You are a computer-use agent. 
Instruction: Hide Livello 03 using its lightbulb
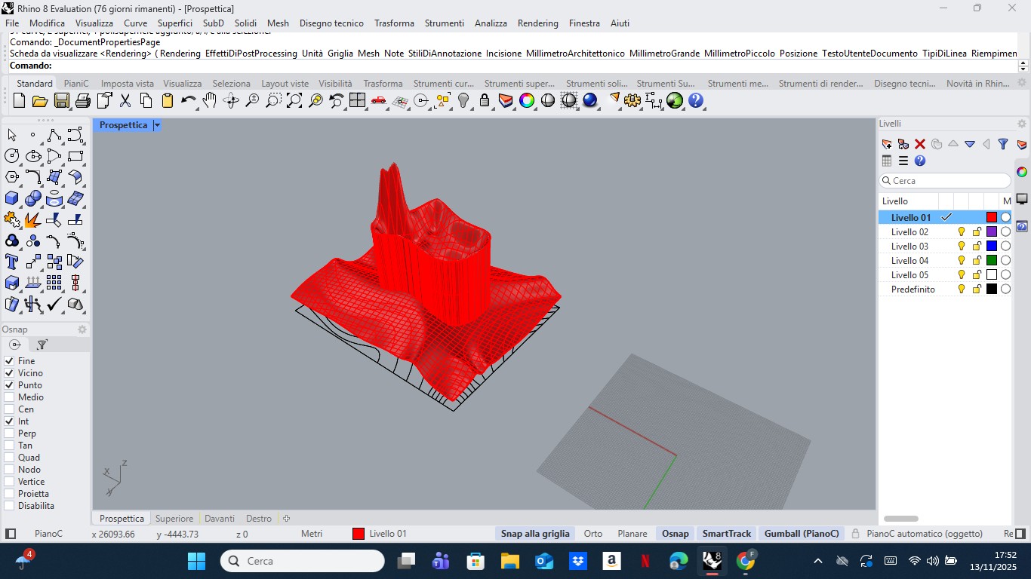pos(962,247)
